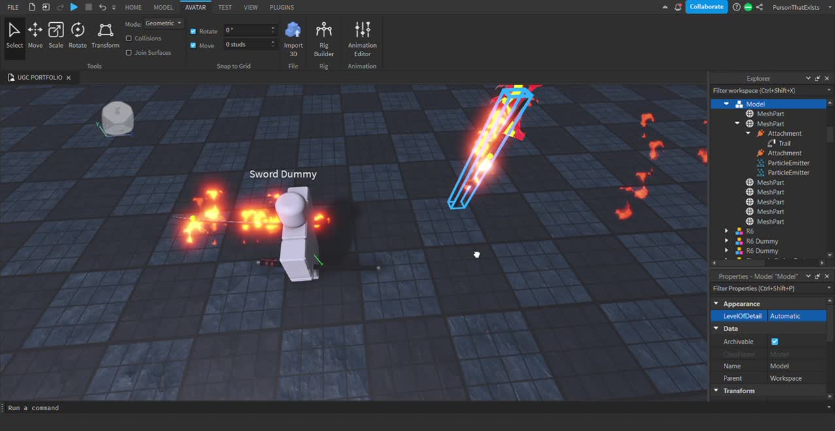835x431 pixels.
Task: Uncheck Rotate snap to grid
Action: (x=192, y=31)
